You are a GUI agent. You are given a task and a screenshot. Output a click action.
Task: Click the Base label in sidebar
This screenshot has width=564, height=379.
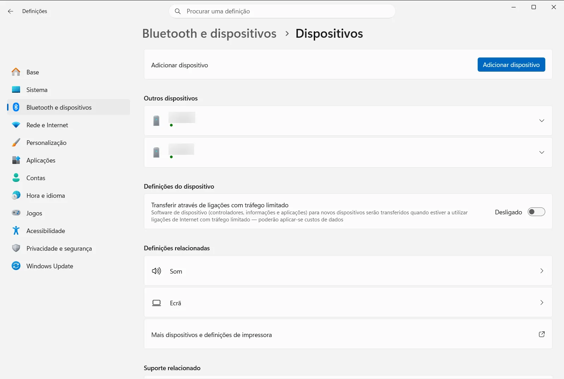point(33,72)
